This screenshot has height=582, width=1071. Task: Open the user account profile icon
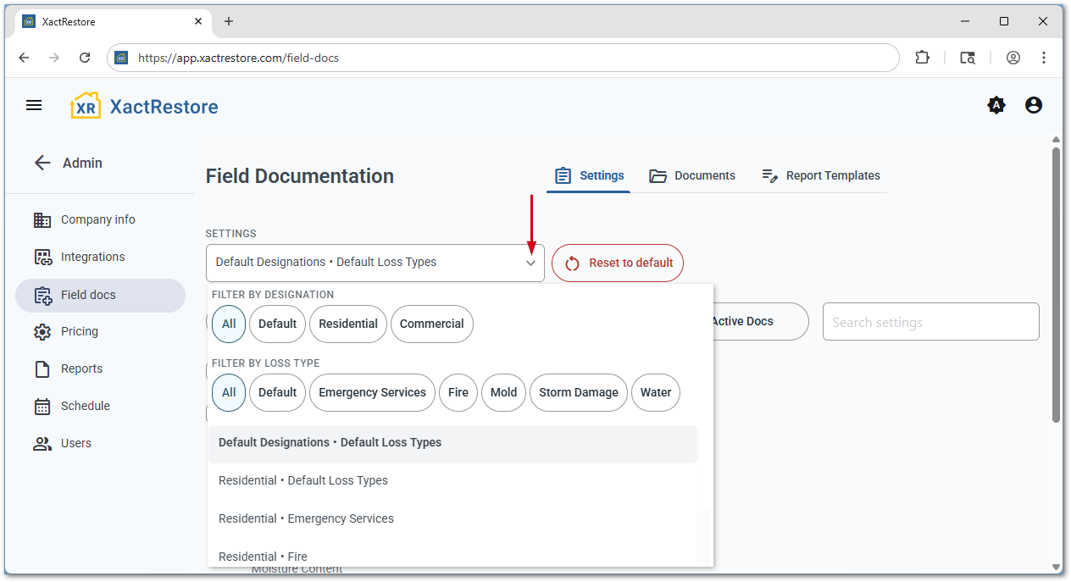click(x=1034, y=105)
